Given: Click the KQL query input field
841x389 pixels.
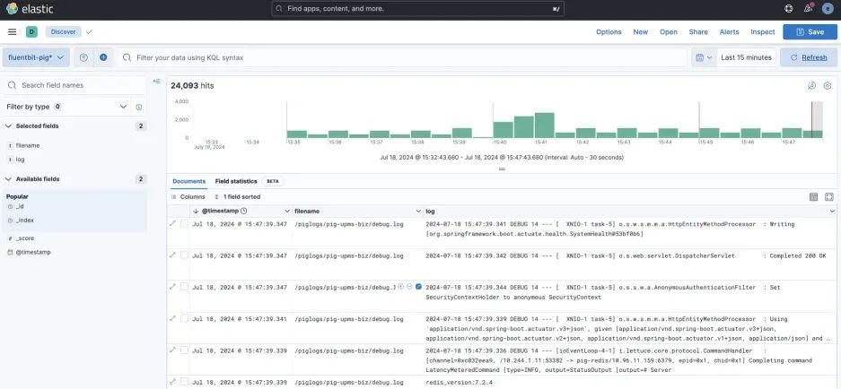Looking at the screenshot, I should [402, 57].
